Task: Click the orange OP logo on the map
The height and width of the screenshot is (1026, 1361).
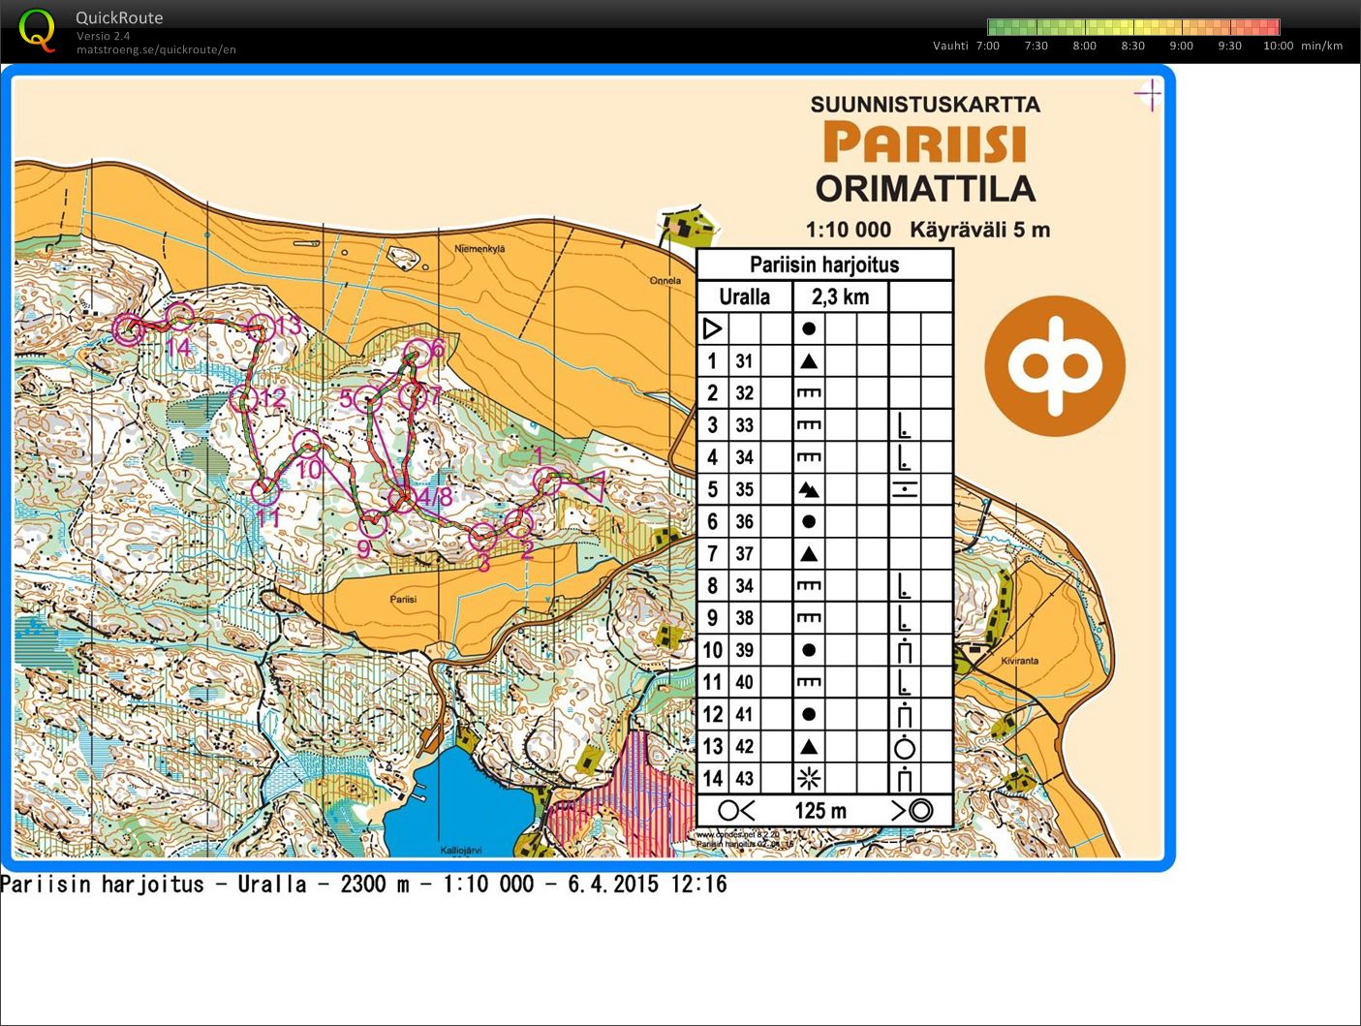Action: 1055,366
